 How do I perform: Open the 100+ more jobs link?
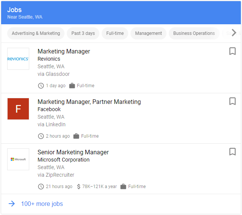(42, 204)
